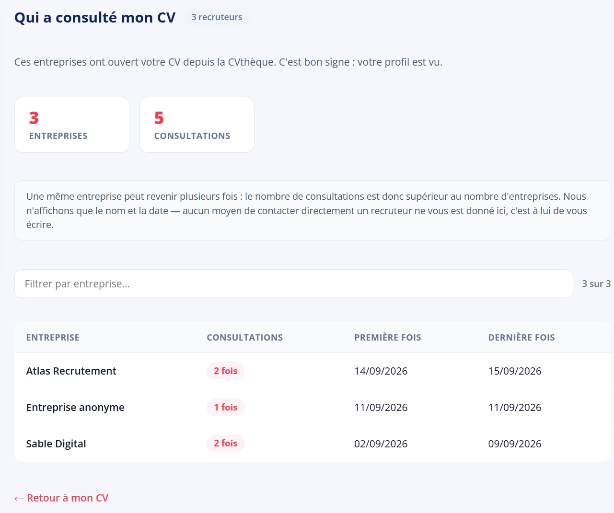Select the PREMIÈRE FOIS column header
The width and height of the screenshot is (614, 513).
tap(388, 338)
